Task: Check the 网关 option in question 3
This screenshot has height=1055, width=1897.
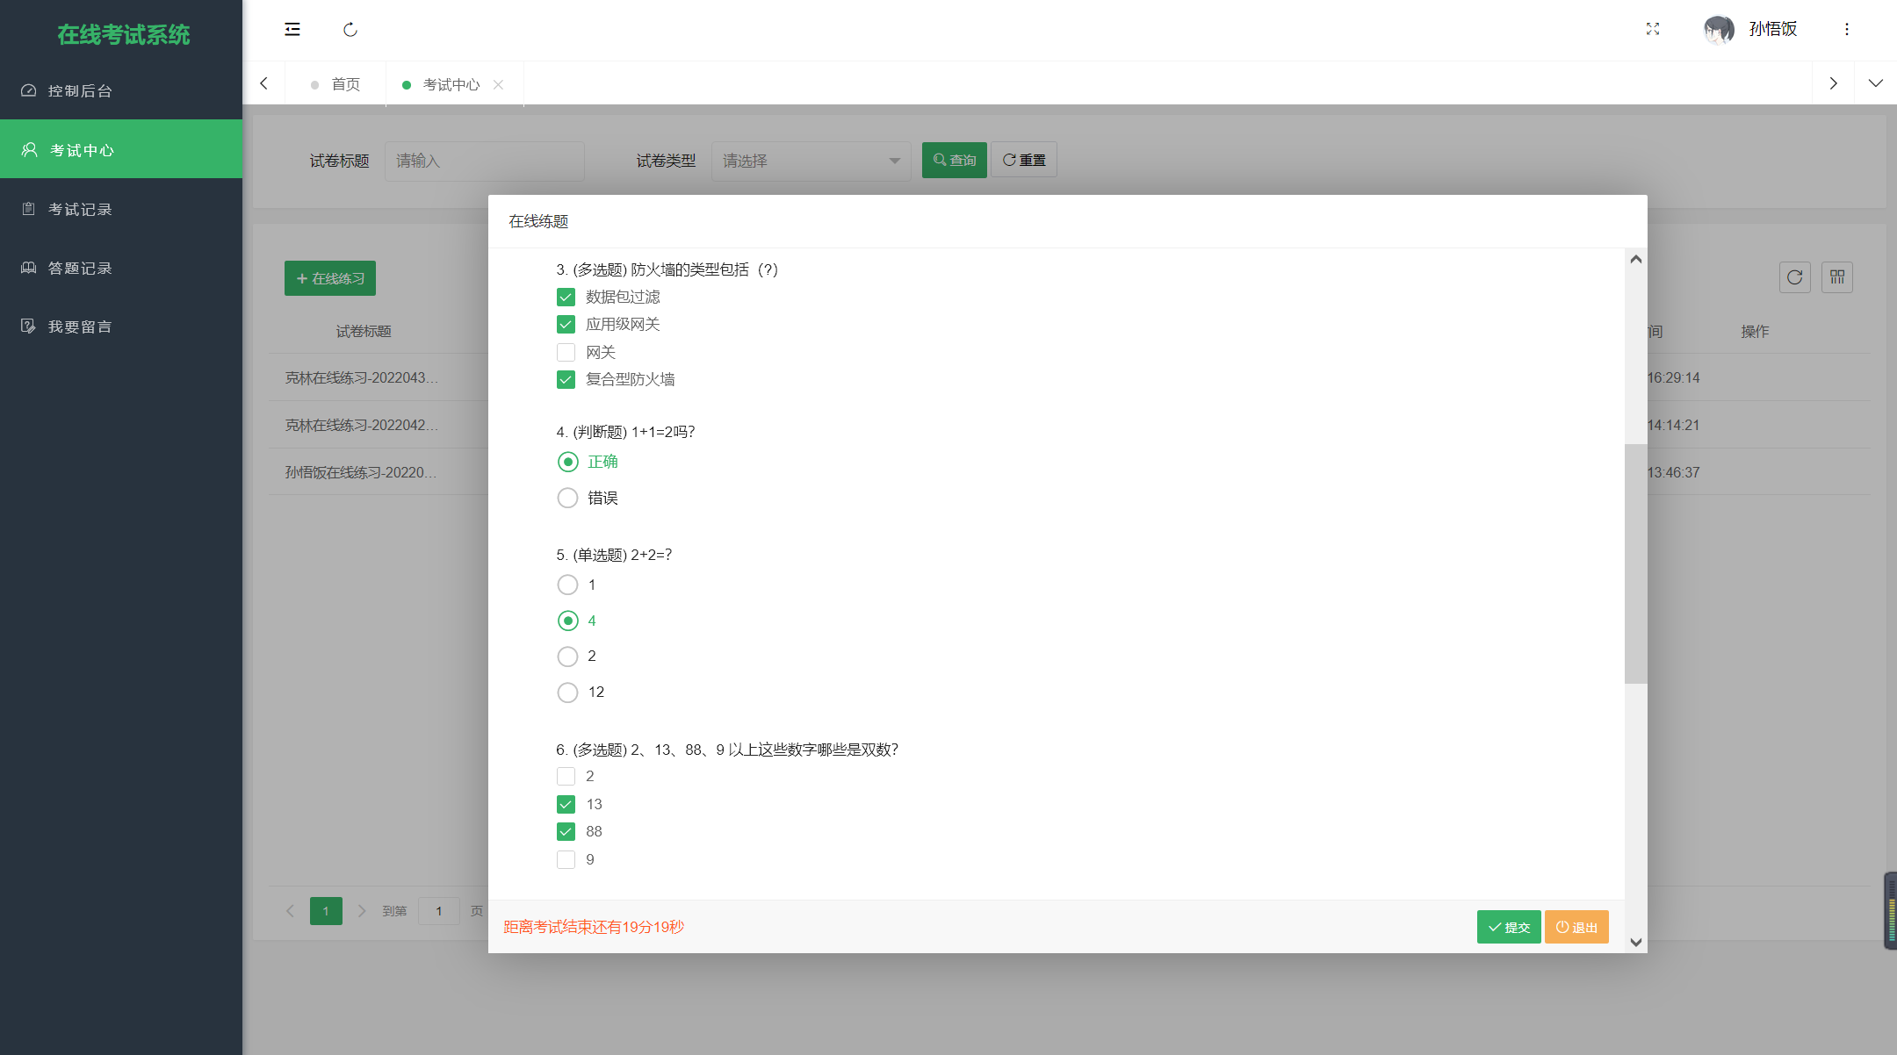Action: [x=566, y=353]
